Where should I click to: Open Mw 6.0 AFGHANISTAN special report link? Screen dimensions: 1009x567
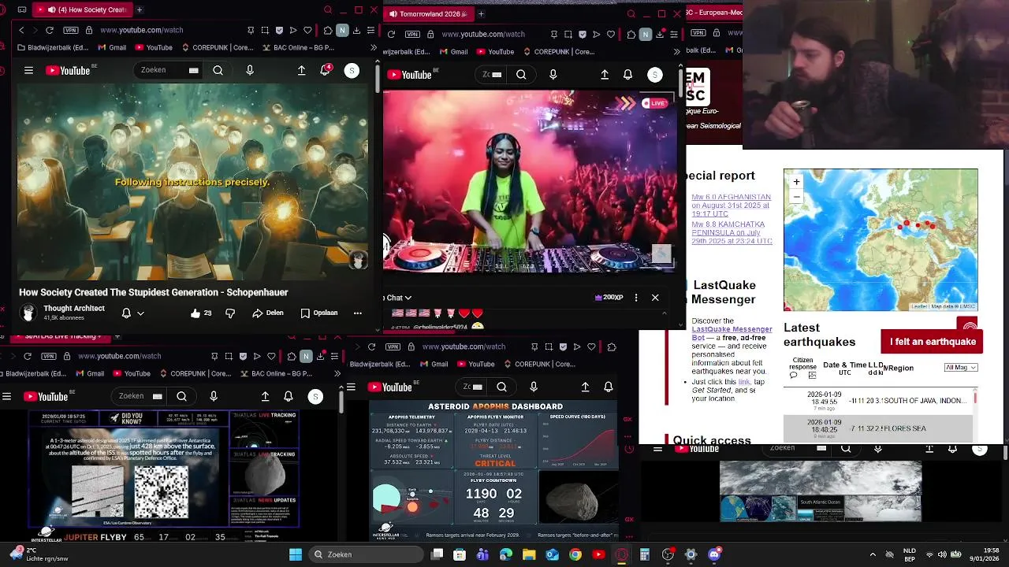tap(731, 206)
